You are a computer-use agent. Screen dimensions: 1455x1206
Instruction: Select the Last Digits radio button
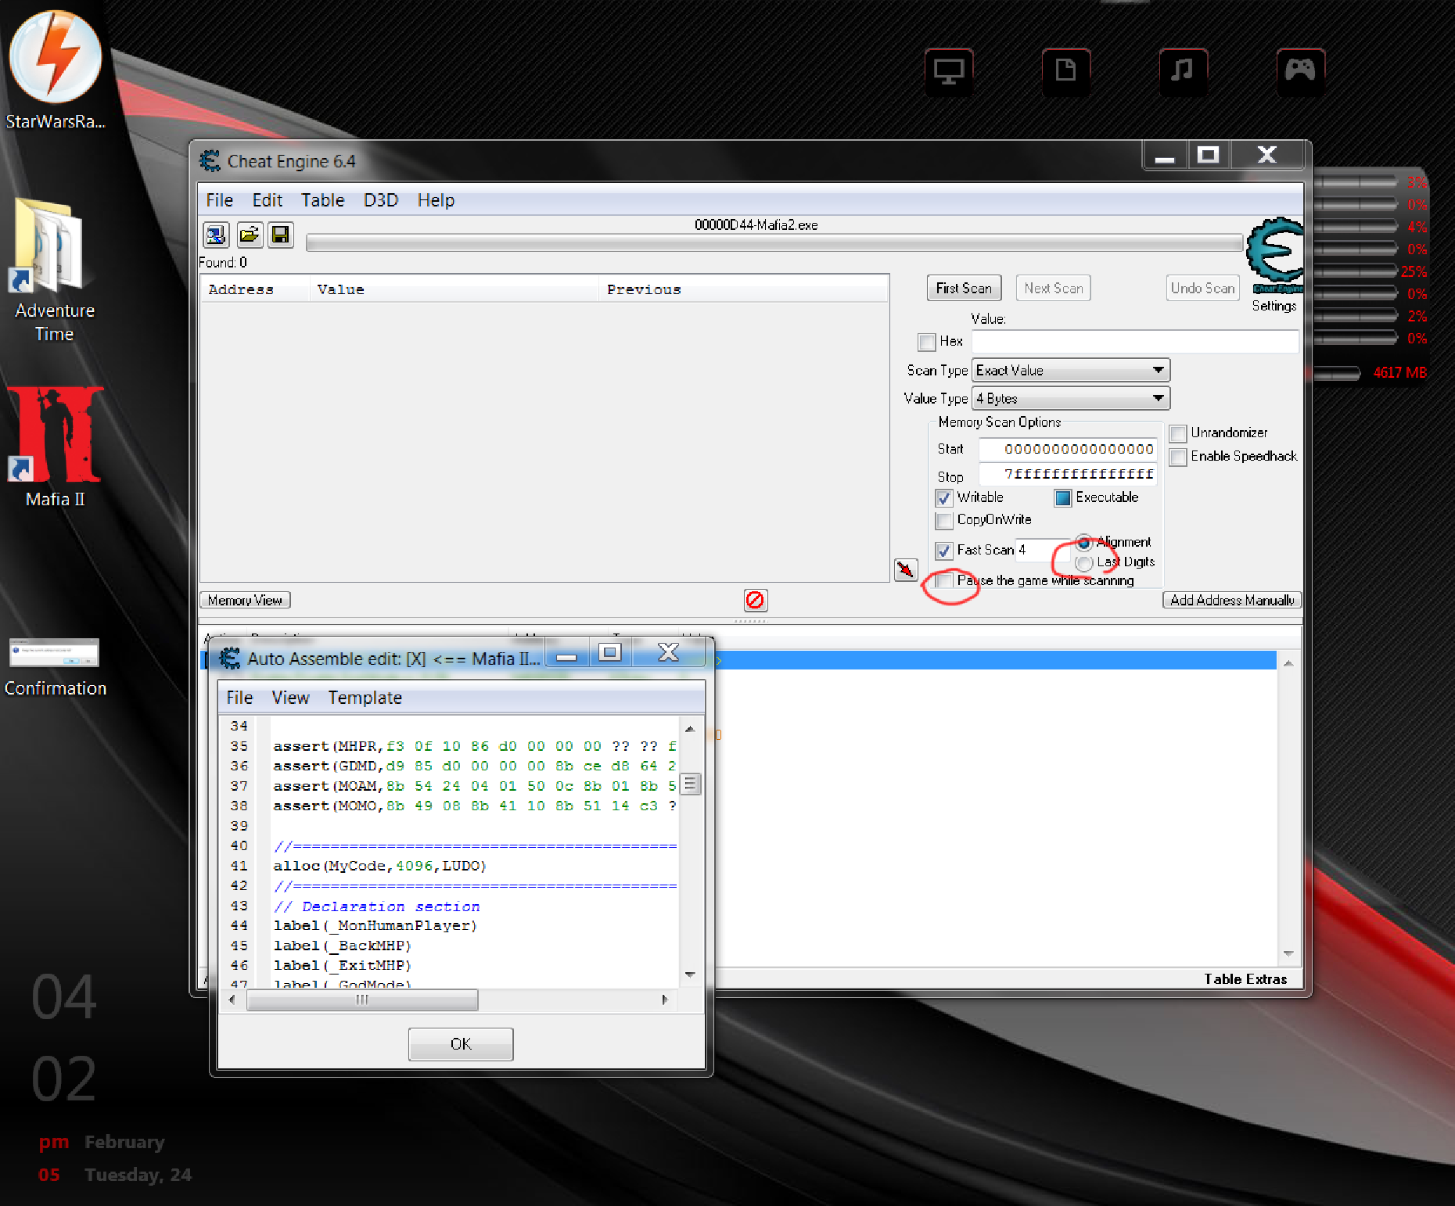(1083, 562)
